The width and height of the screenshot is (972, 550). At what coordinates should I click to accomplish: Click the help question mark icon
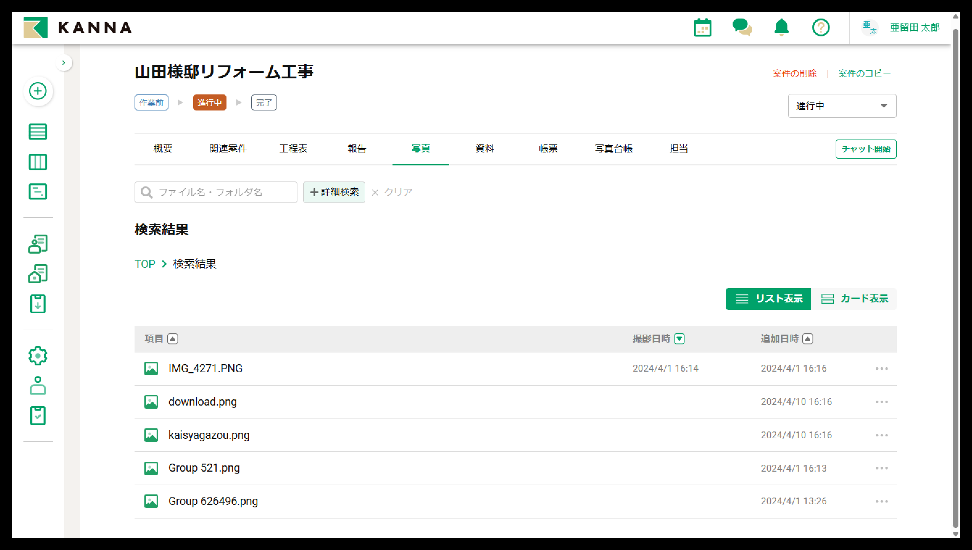(820, 27)
